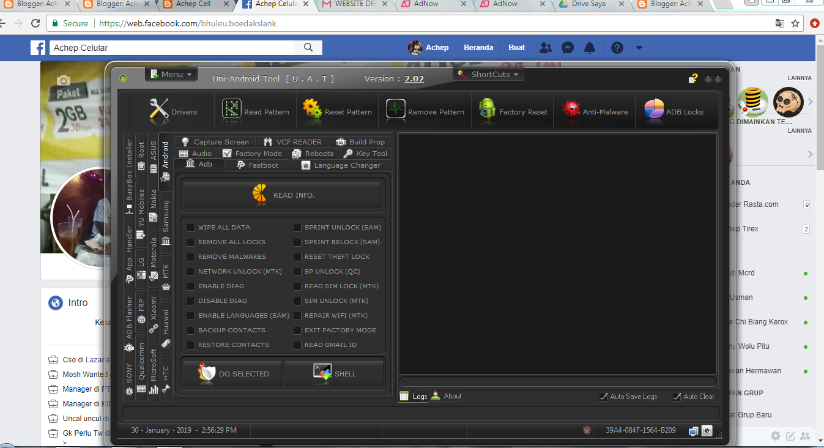Image resolution: width=824 pixels, height=448 pixels.
Task: Click the Beranda link on Facebook
Action: (x=478, y=47)
